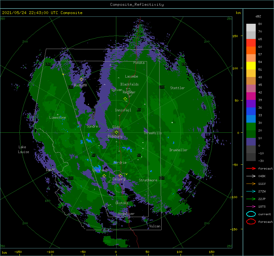Click the Cochrane town label
Viewport: 274px width, 256px height.
tap(100, 170)
